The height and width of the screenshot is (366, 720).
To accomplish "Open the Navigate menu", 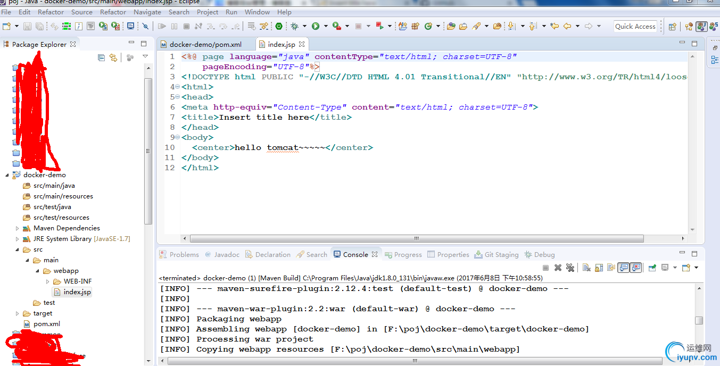I will [x=147, y=12].
